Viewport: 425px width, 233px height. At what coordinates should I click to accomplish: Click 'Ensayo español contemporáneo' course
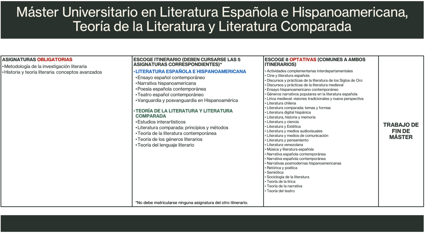click(171, 78)
